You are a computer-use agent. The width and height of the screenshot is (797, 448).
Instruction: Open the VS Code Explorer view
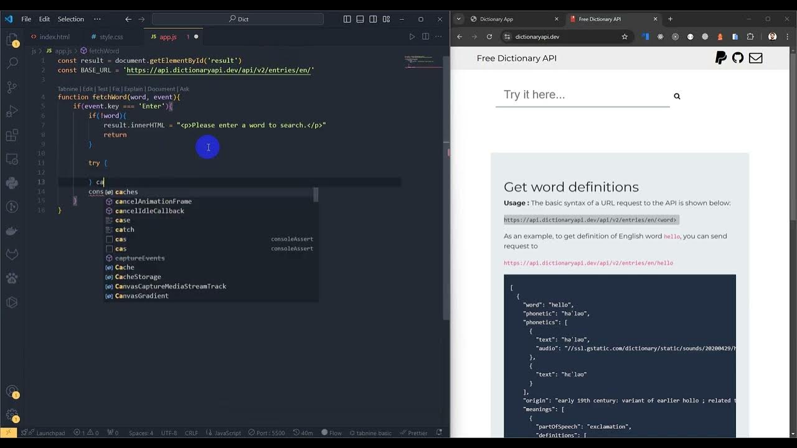point(12,40)
